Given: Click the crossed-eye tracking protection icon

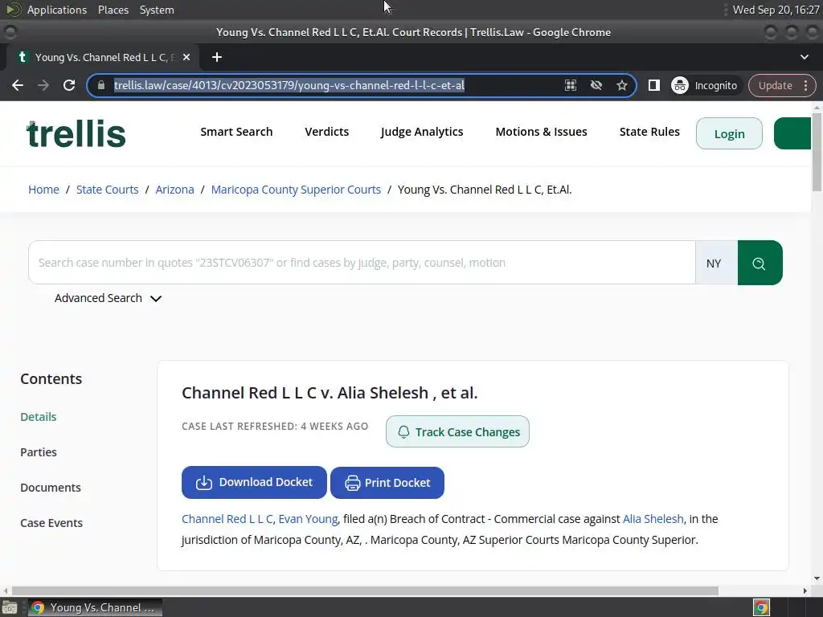Looking at the screenshot, I should 596,85.
